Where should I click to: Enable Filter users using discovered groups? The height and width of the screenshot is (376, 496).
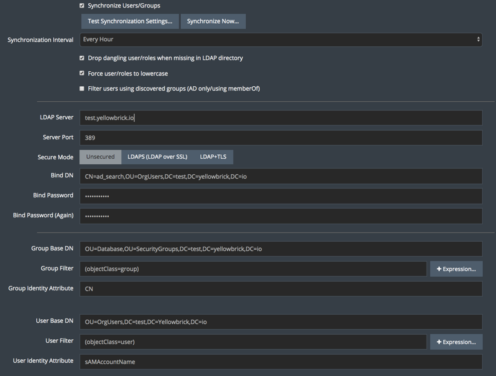82,89
